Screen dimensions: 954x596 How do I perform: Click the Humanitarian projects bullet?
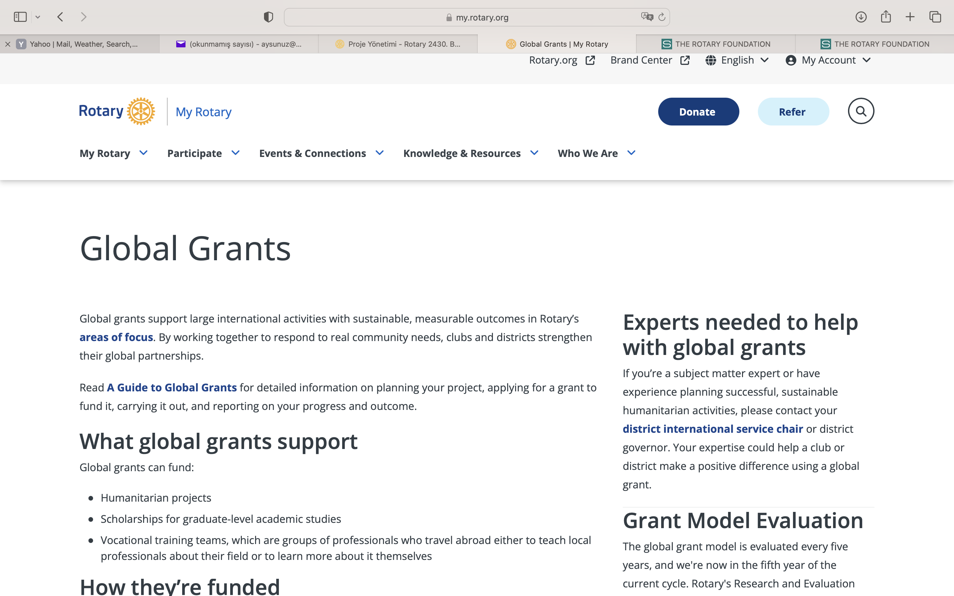pos(156,498)
